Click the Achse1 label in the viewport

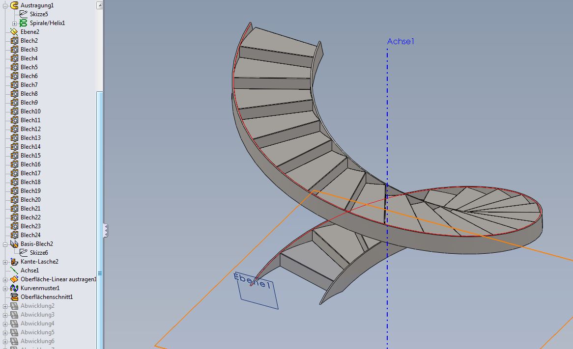pyautogui.click(x=401, y=42)
